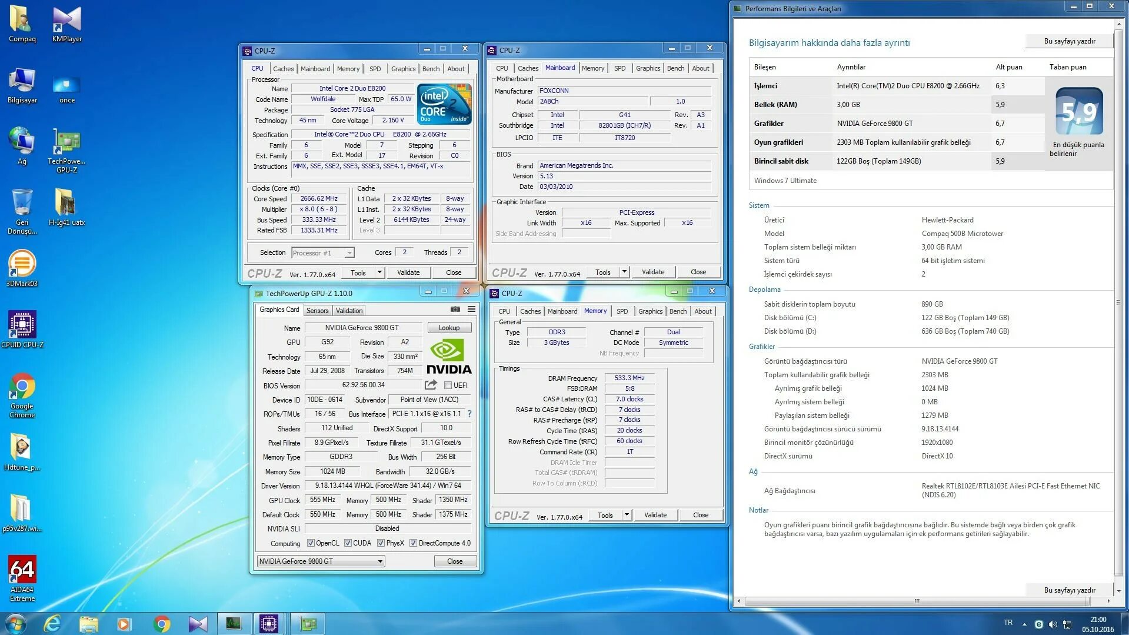The image size is (1129, 635).
Task: Open KMPlayer from the taskbar
Action: click(198, 623)
